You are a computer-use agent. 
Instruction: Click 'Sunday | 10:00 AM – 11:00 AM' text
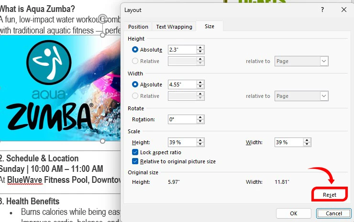(52, 169)
